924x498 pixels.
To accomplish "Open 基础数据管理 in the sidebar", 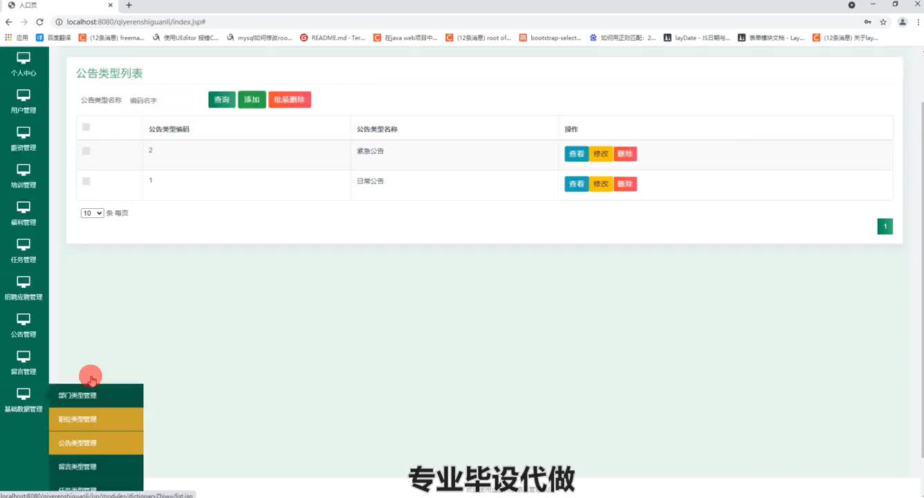I will [24, 400].
